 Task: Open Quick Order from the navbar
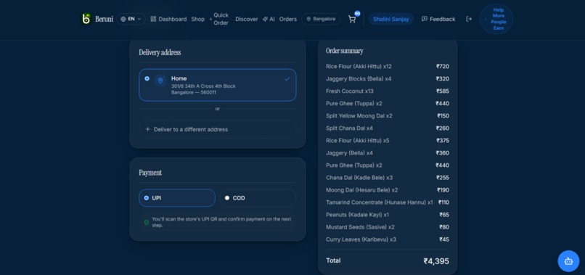coord(219,19)
